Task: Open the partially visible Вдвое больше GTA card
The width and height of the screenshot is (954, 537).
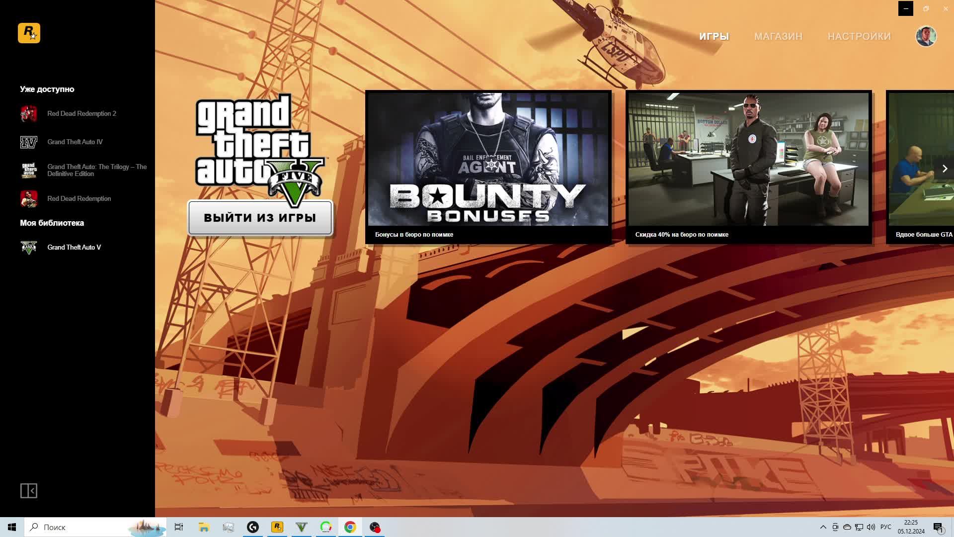Action: tap(921, 167)
